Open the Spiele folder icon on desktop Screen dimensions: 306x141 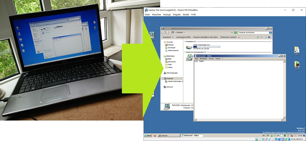click(x=297, y=65)
